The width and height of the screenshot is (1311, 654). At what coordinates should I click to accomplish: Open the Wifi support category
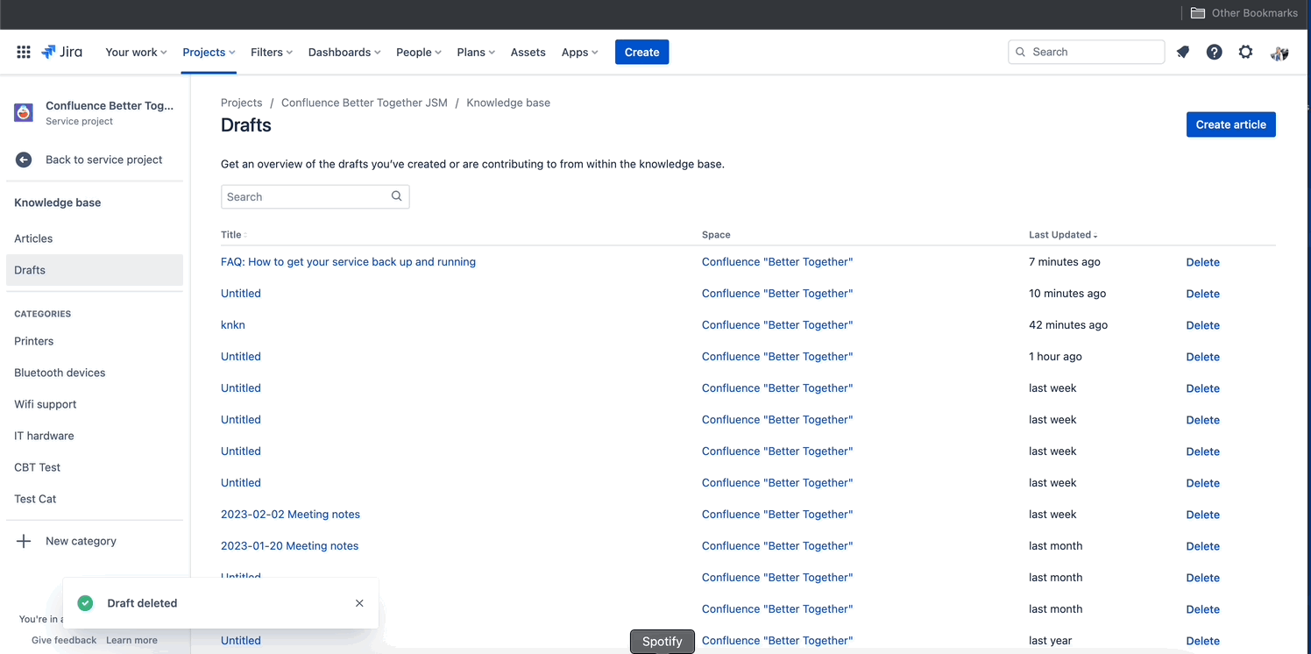95,404
